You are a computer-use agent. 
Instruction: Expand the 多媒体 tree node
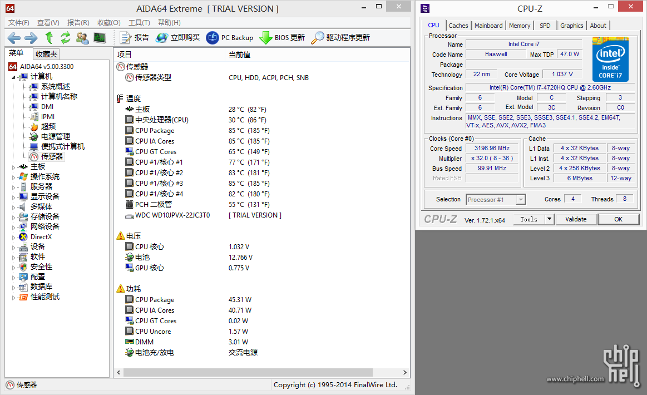13,207
